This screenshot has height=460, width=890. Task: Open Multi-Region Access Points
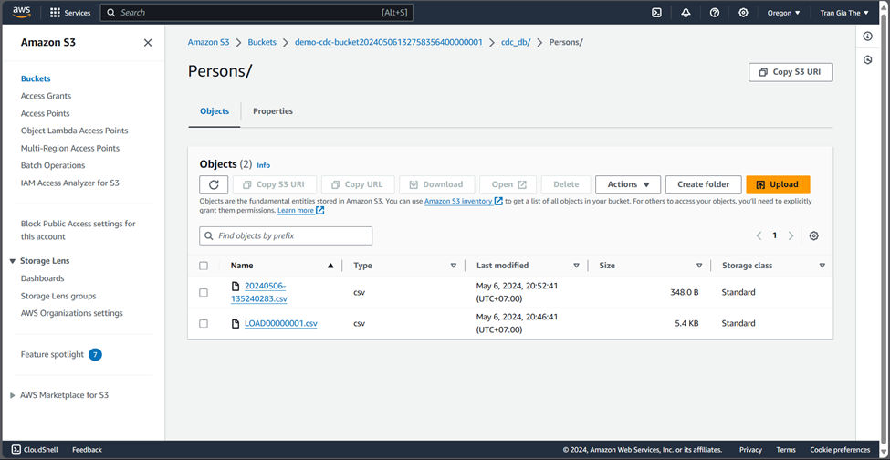(x=70, y=148)
